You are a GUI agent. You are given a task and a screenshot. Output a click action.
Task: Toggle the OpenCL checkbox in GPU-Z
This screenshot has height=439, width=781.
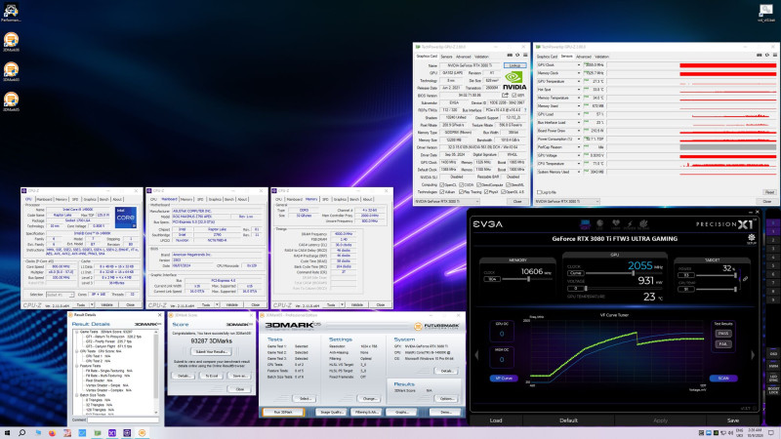(442, 184)
